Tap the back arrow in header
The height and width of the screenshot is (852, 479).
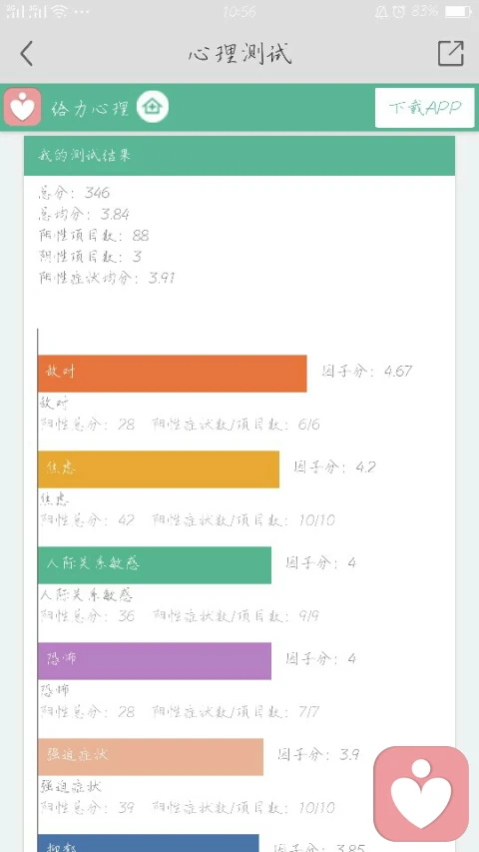click(x=26, y=53)
